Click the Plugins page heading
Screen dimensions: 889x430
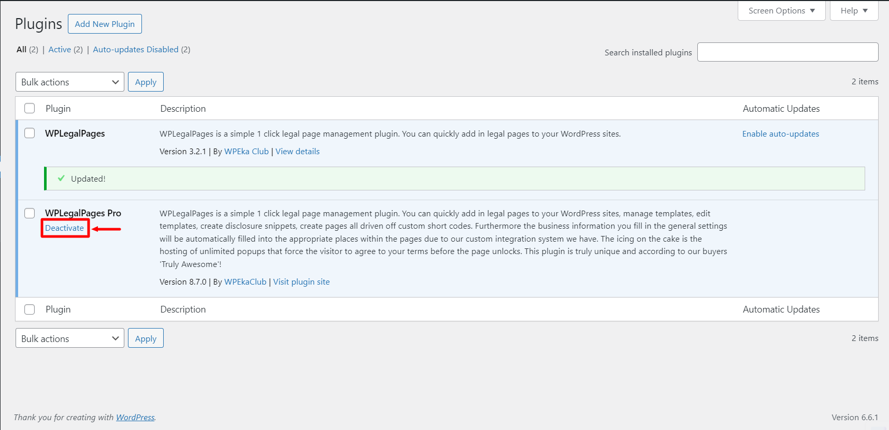(38, 24)
